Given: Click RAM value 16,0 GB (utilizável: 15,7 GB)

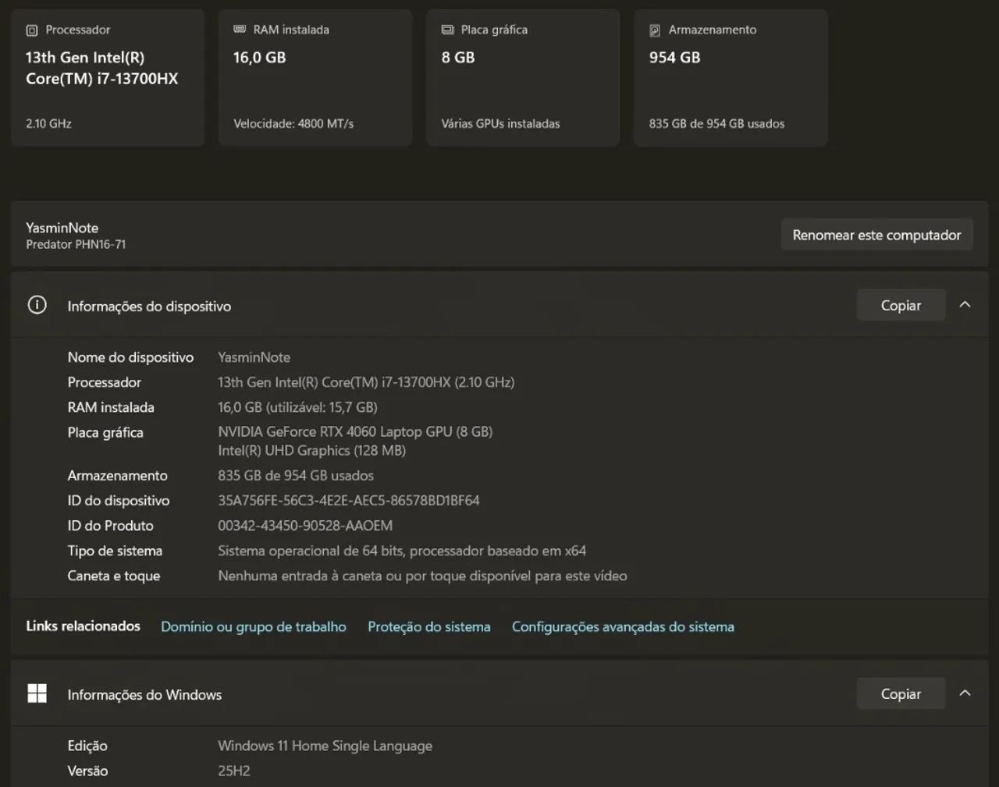Looking at the screenshot, I should pos(297,407).
